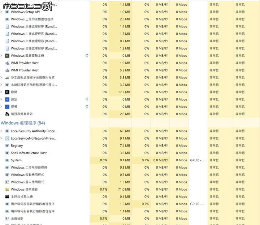Viewport: 260px width, 225px height.
Task: Click the Windows 檔案總管 folder icon
Action: (x=7, y=190)
